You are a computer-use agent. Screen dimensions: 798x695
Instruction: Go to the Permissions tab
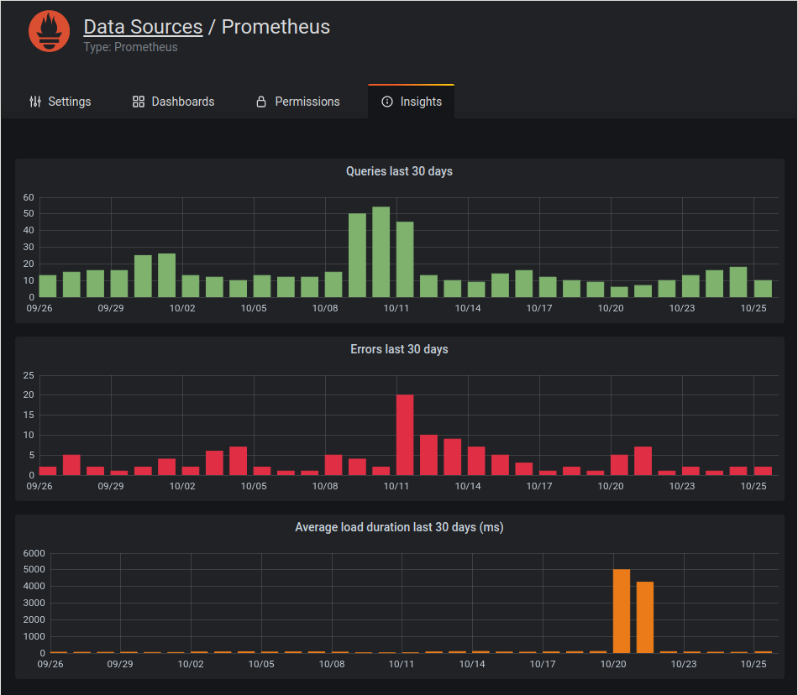pyautogui.click(x=298, y=102)
